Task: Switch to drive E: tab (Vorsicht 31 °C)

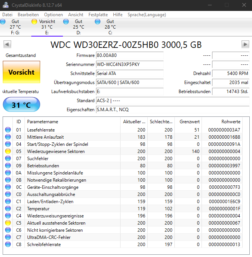Action: click(x=47, y=27)
